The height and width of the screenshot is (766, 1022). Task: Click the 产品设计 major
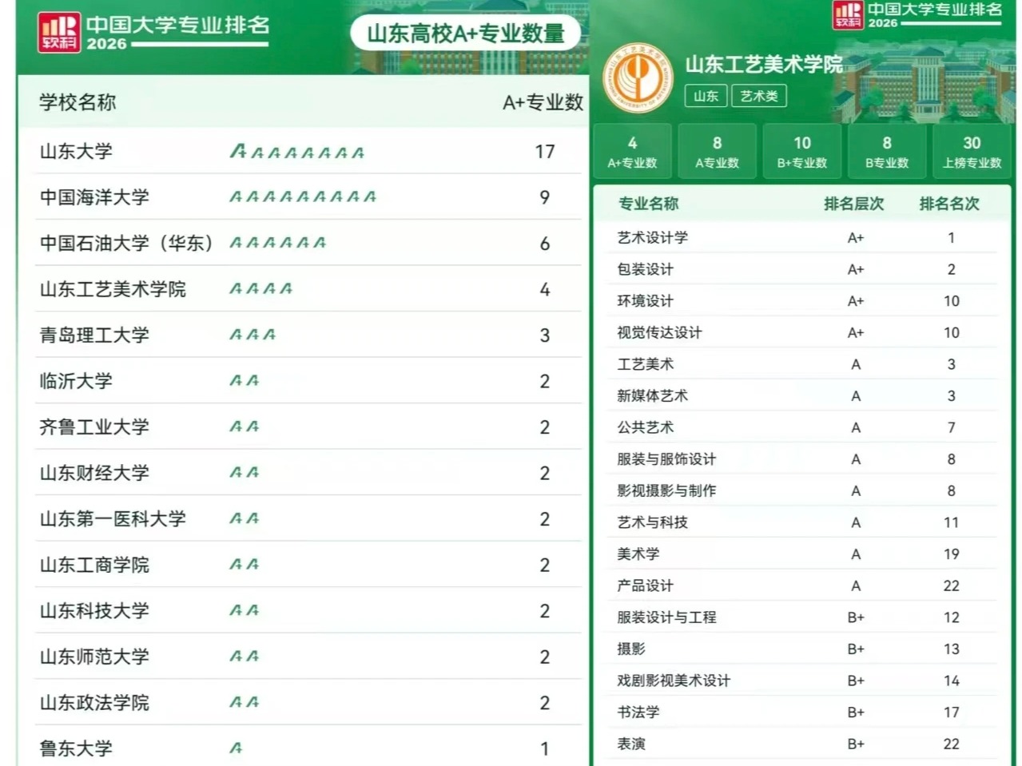(645, 585)
